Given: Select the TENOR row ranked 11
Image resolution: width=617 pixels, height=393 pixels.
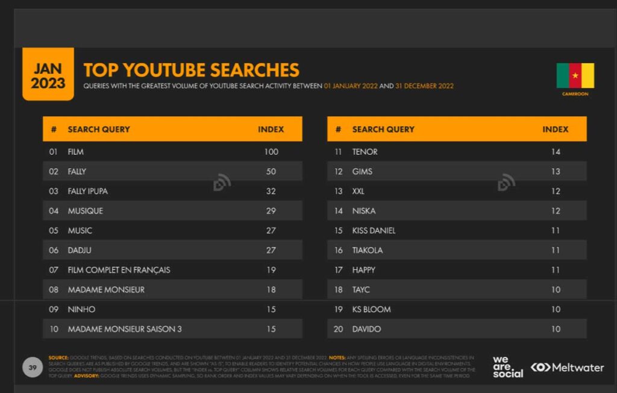Looking at the screenshot, I should click(x=457, y=152).
